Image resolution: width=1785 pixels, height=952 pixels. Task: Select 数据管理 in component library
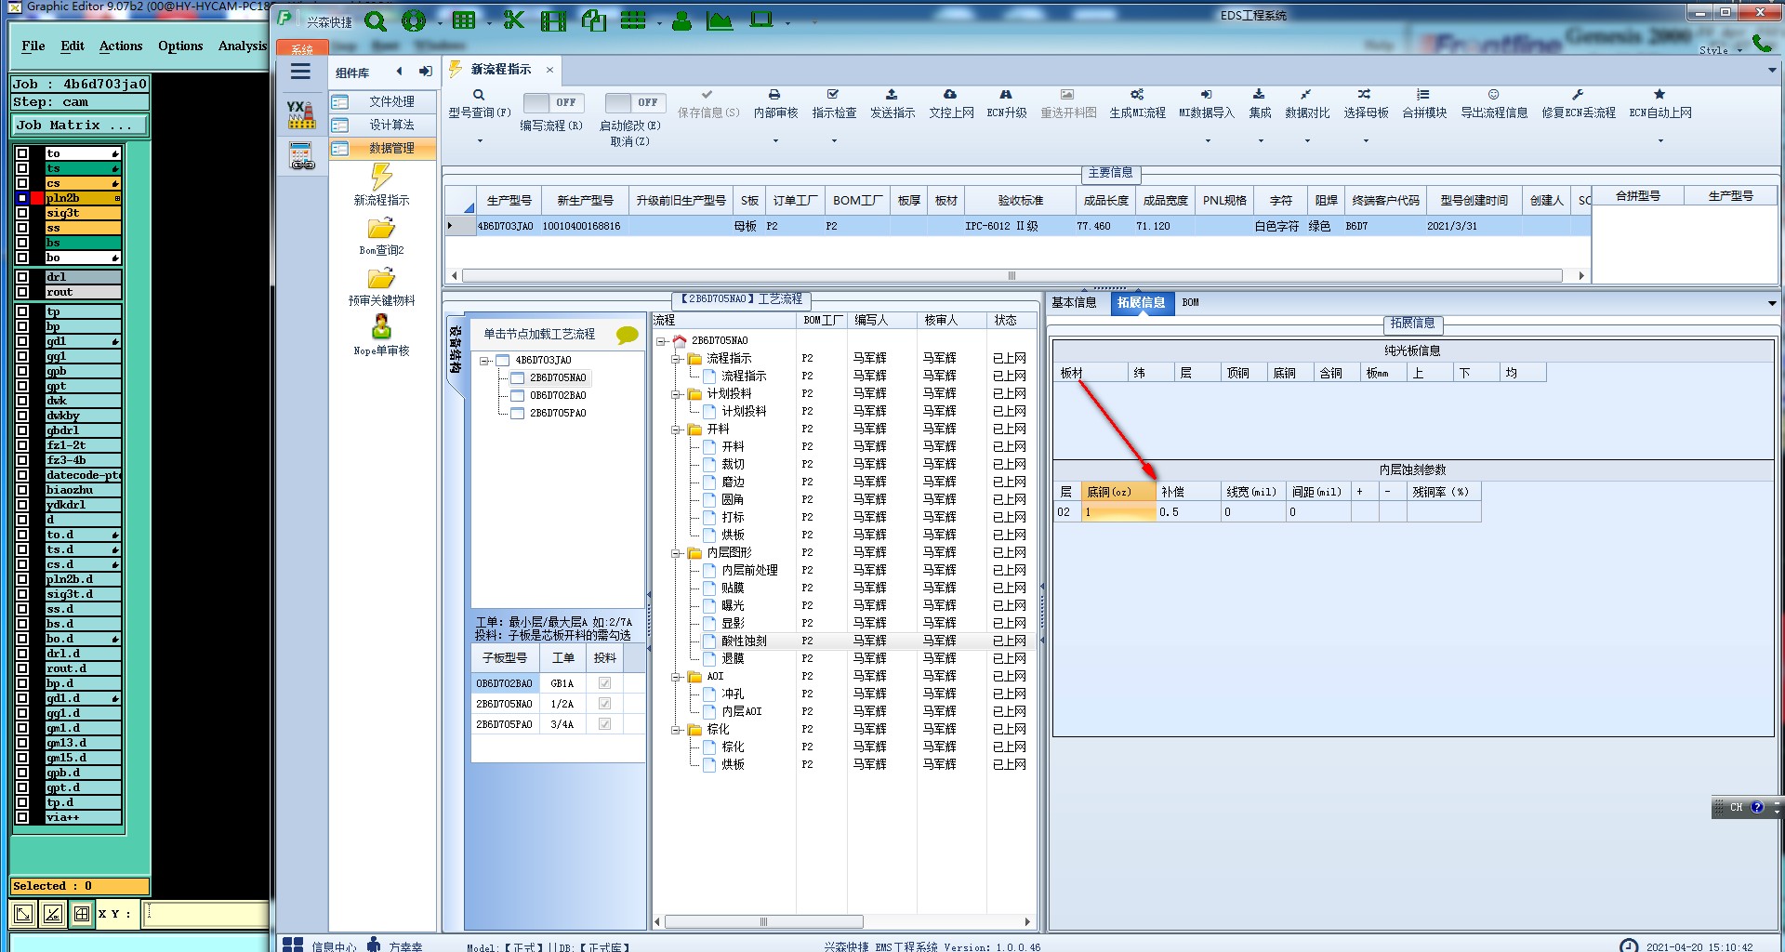[x=382, y=148]
